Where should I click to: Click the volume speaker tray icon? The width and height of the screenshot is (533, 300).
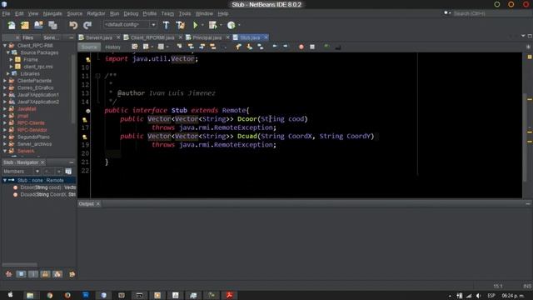[479, 296]
